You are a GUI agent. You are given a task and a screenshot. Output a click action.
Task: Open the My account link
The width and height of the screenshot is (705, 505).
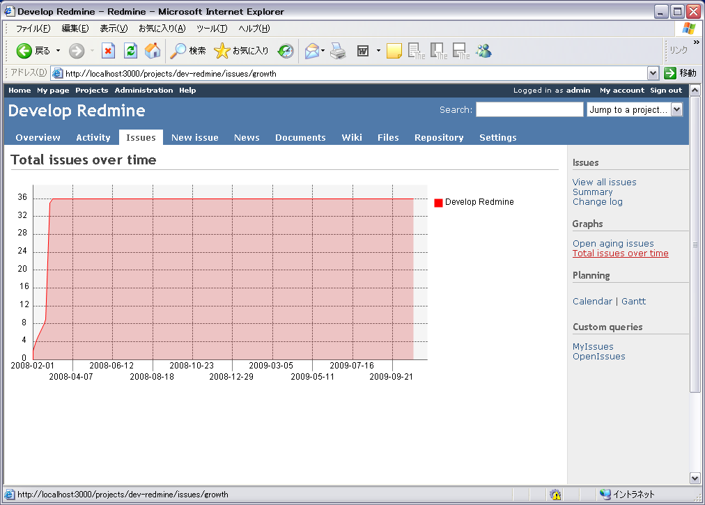pos(622,91)
